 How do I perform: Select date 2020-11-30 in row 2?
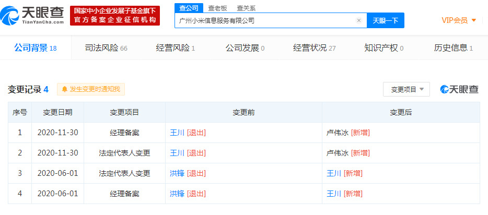click(x=57, y=153)
